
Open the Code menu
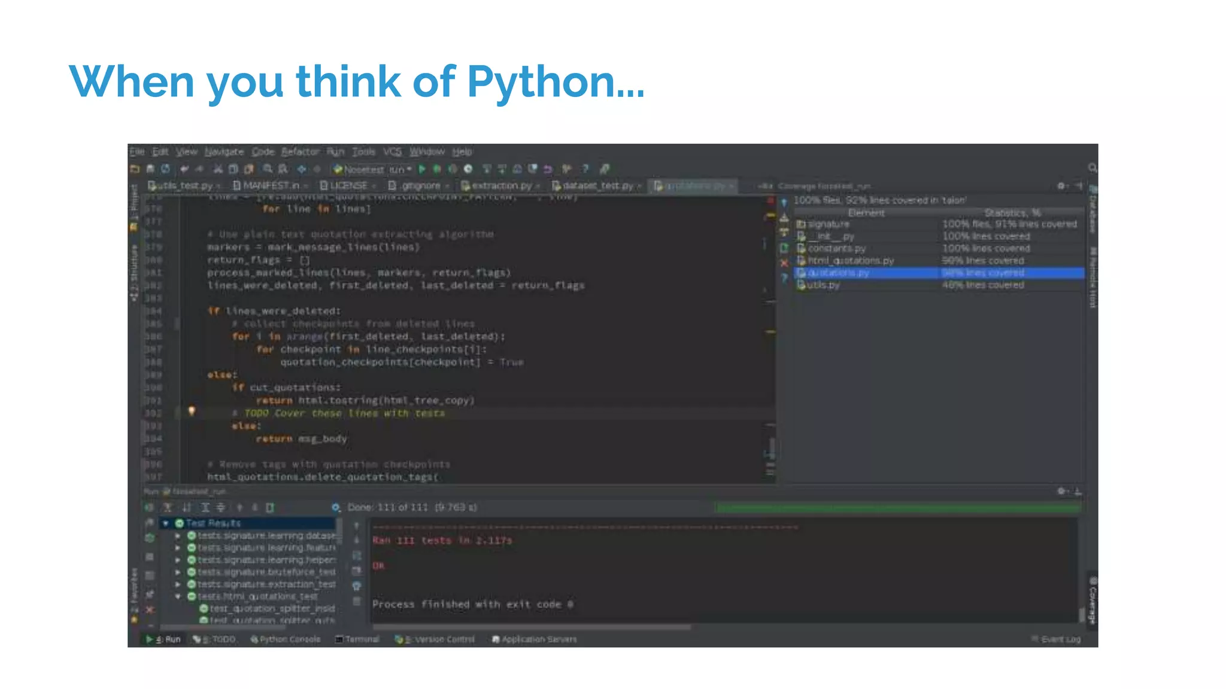[x=263, y=151]
